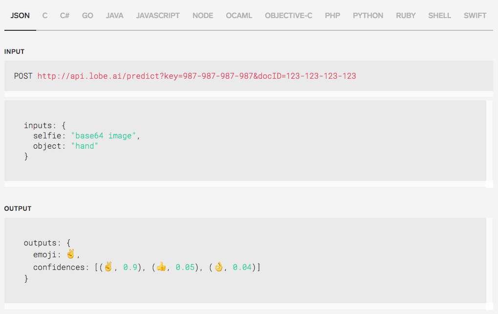This screenshot has height=314, width=498.
Task: Open the RUBY tab
Action: pos(406,16)
